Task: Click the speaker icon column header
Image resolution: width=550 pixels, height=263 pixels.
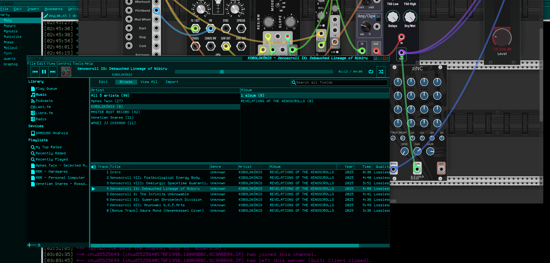Action: pyautogui.click(x=93, y=167)
